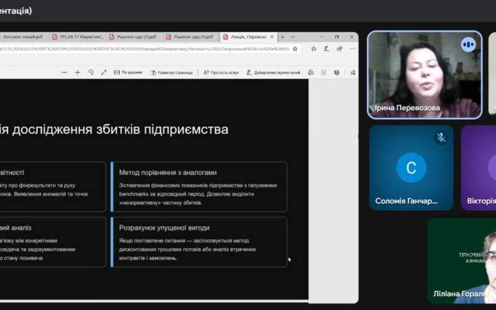Screen dimensions: 496x310
Task: Open a new browser tab
Action: pyautogui.click(x=283, y=37)
